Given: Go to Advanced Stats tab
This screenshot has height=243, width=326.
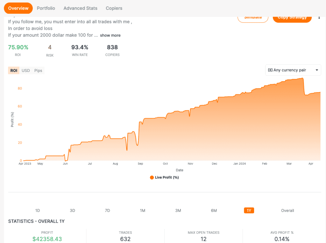Looking at the screenshot, I should pos(80,8).
